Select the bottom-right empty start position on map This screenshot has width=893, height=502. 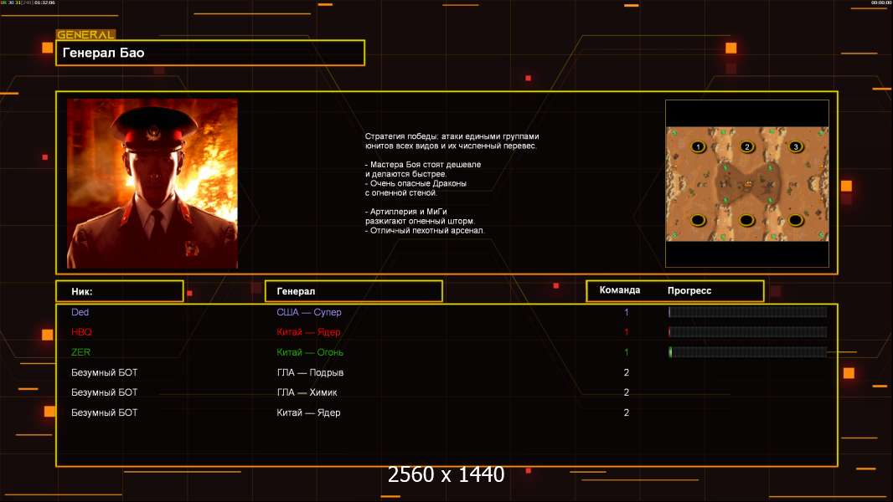797,220
